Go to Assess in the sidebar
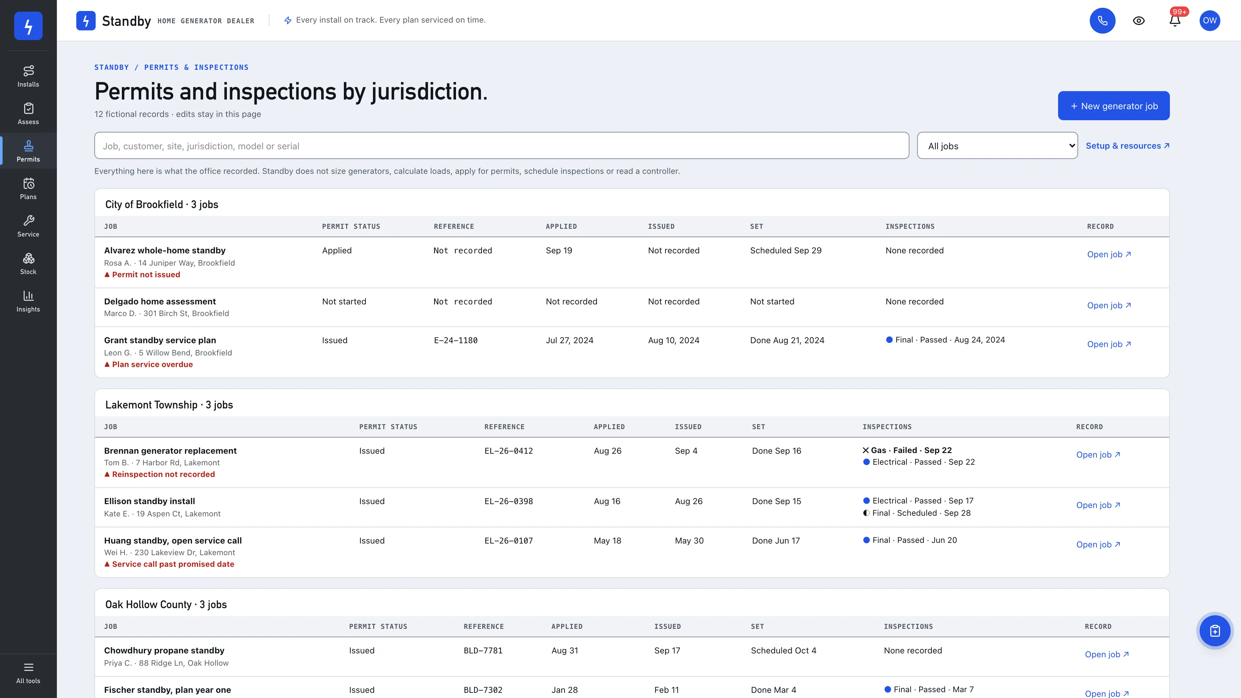Image resolution: width=1241 pixels, height=698 pixels. (28, 114)
